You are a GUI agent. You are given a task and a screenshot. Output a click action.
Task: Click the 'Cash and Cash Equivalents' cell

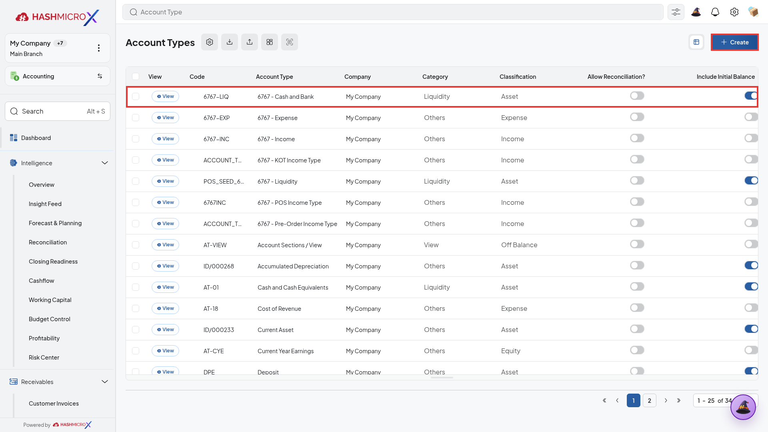click(x=293, y=287)
